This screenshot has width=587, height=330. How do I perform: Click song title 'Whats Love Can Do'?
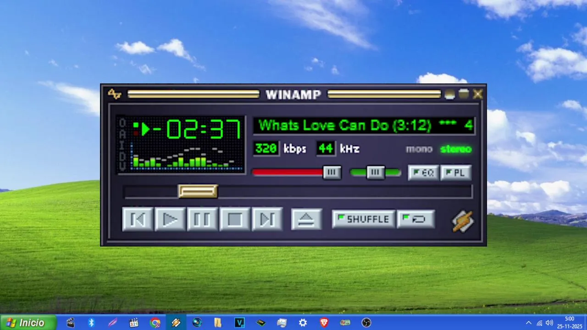(x=325, y=125)
